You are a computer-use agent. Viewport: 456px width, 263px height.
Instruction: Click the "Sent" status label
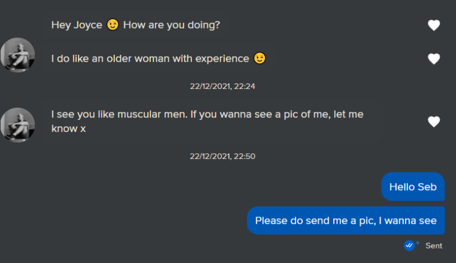tap(434, 246)
